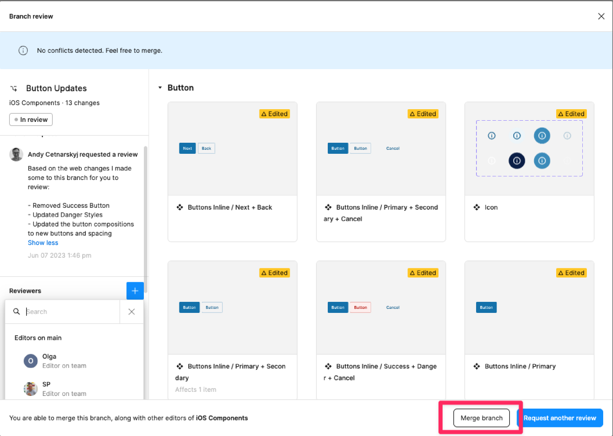
Task: Select Olga as reviewer
Action: point(49,361)
